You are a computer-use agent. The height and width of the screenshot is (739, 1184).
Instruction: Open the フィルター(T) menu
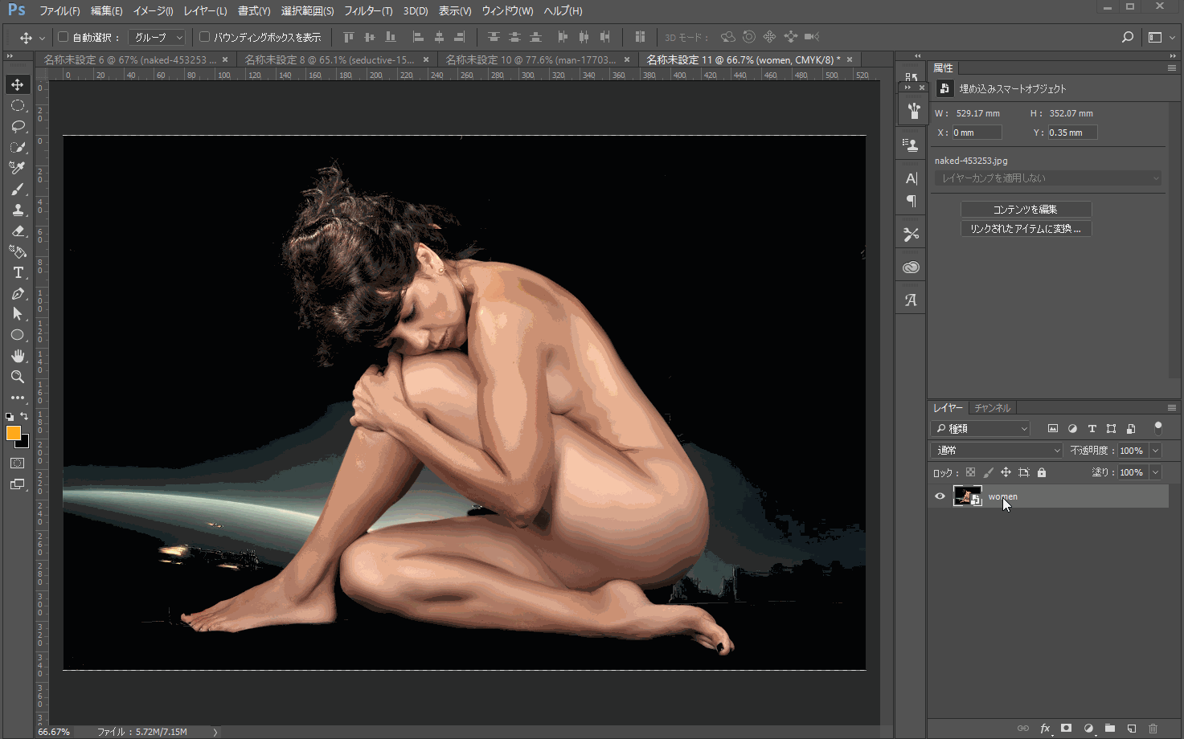point(368,11)
